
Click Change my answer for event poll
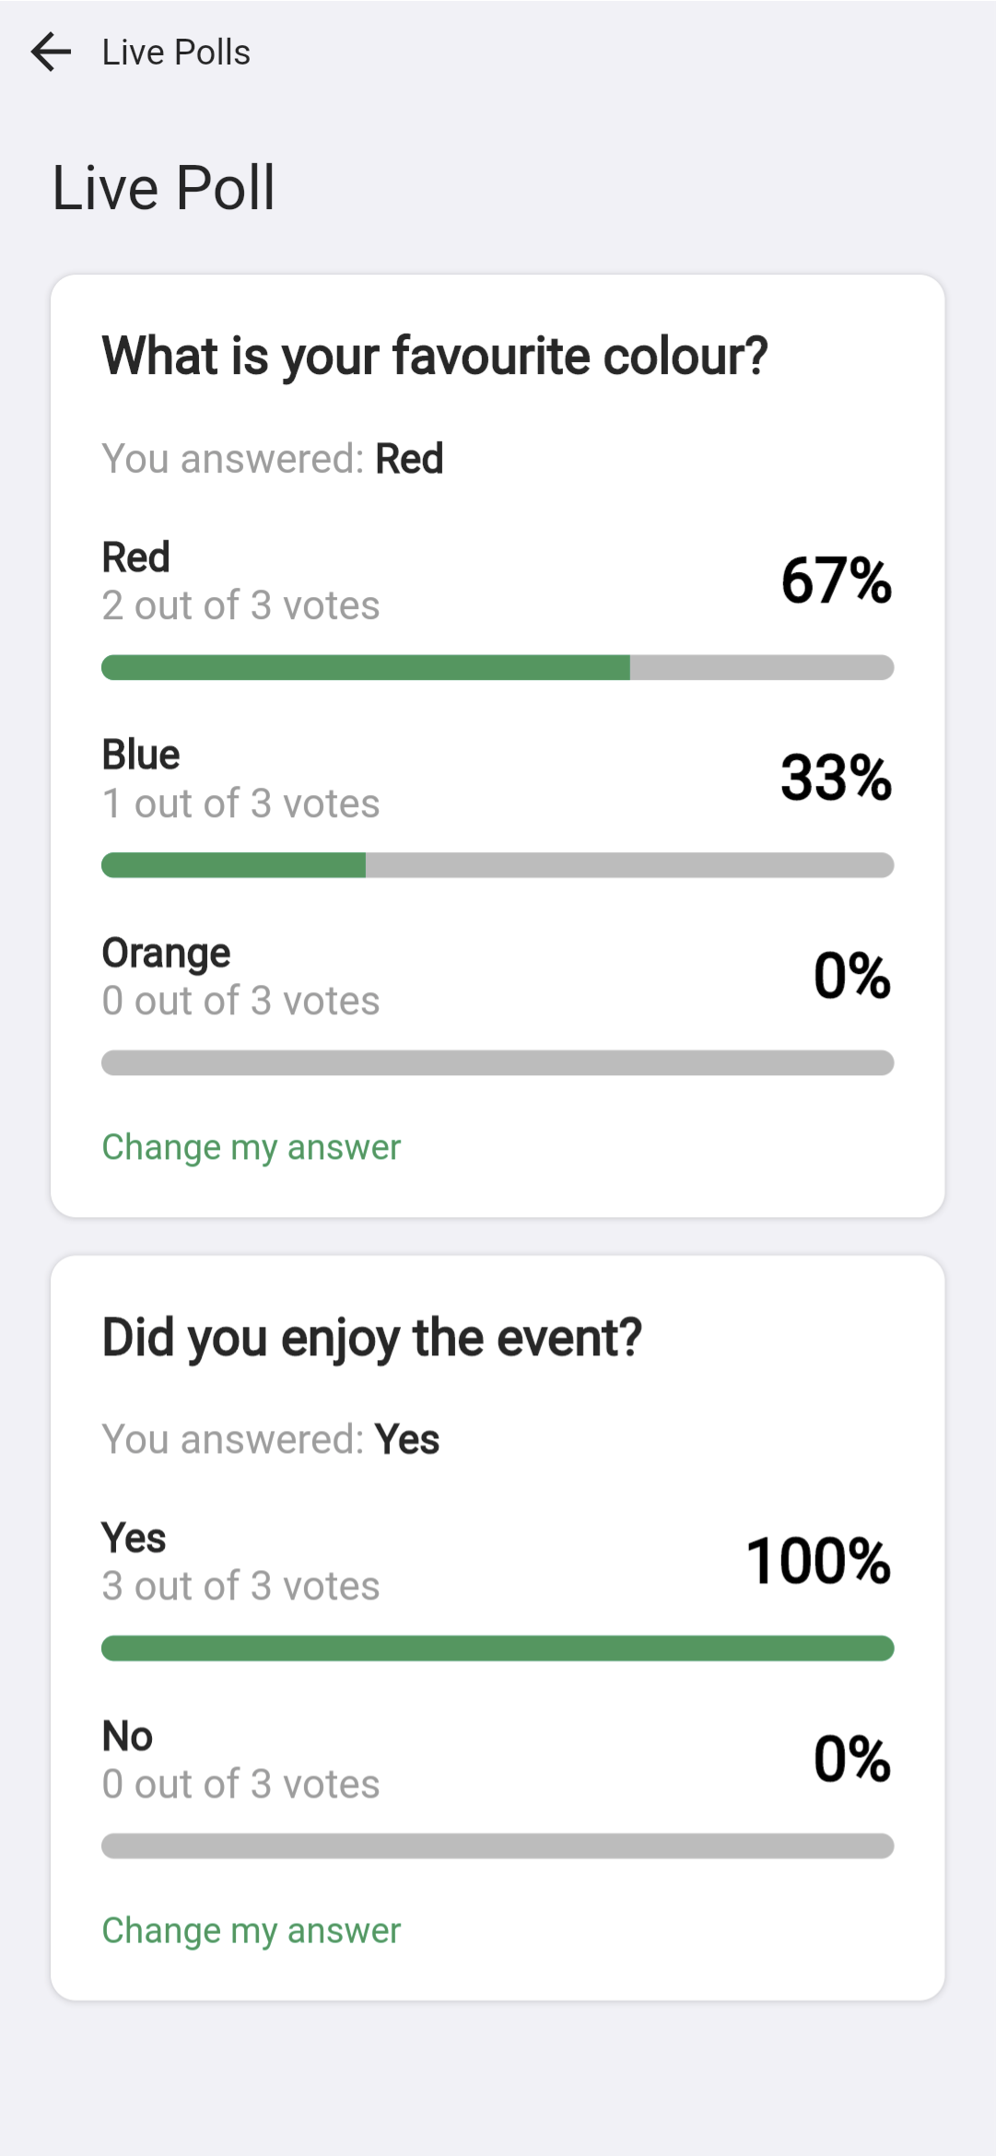point(252,1930)
